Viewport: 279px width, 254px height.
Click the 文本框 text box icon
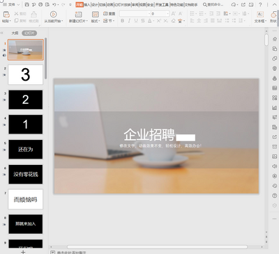click(260, 15)
